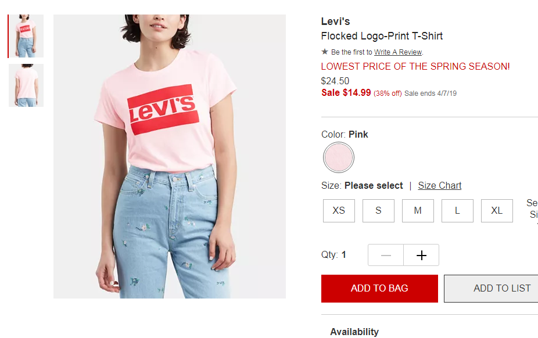Select the Pink color swatch
Screen dimensions: 538x338
click(x=338, y=157)
